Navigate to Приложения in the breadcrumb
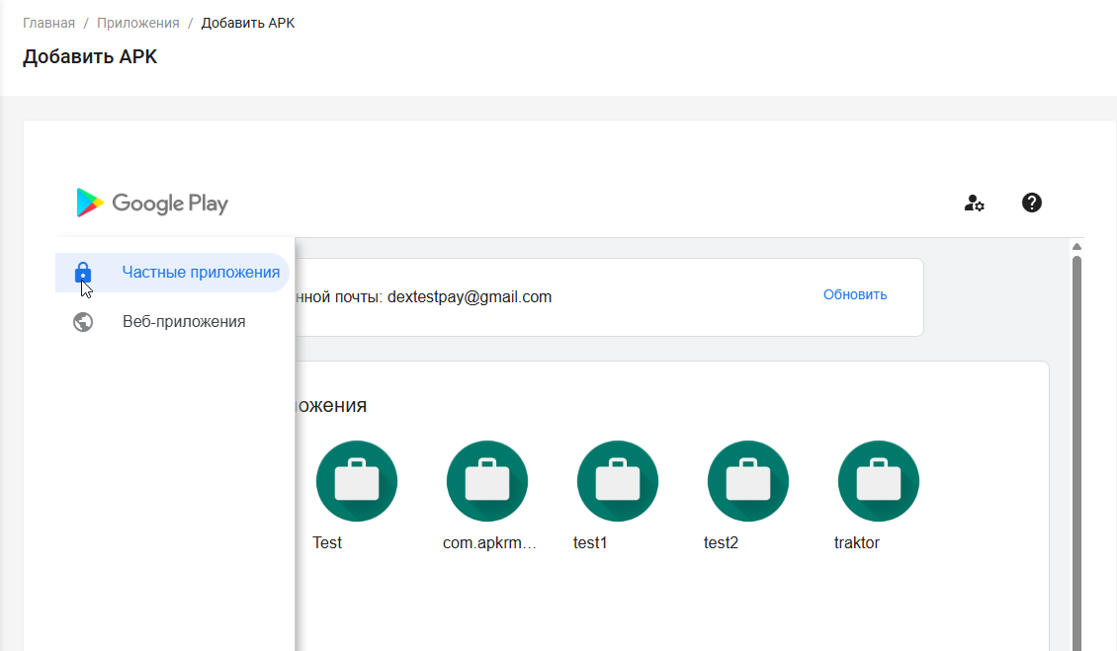Viewport: 1117px width, 651px height. (x=137, y=23)
